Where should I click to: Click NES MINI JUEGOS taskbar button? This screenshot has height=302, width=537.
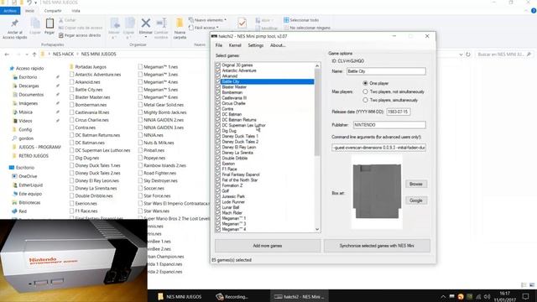[180, 296]
